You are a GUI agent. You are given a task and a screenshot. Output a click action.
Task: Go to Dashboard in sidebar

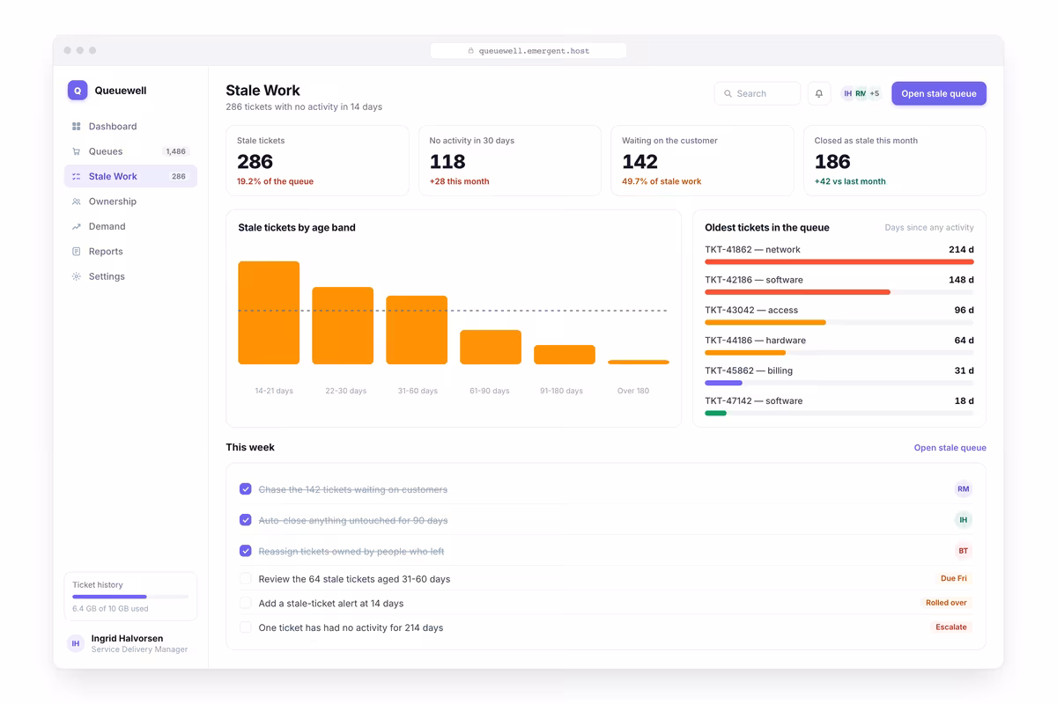[x=130, y=127]
